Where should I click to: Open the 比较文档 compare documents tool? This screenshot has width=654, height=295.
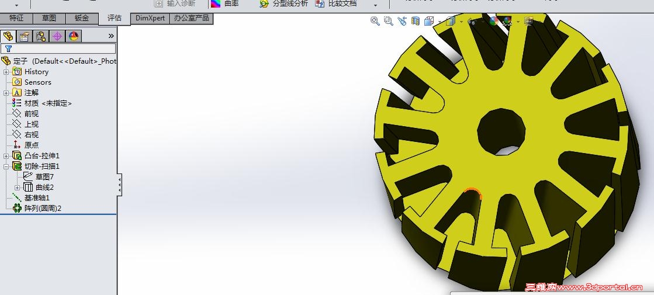pos(335,4)
